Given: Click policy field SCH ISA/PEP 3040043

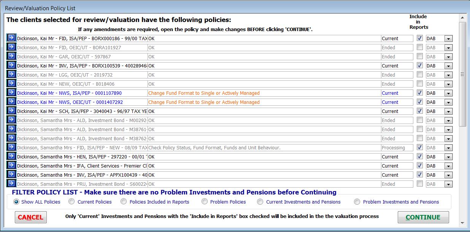Looking at the screenshot, I should pos(82,111).
